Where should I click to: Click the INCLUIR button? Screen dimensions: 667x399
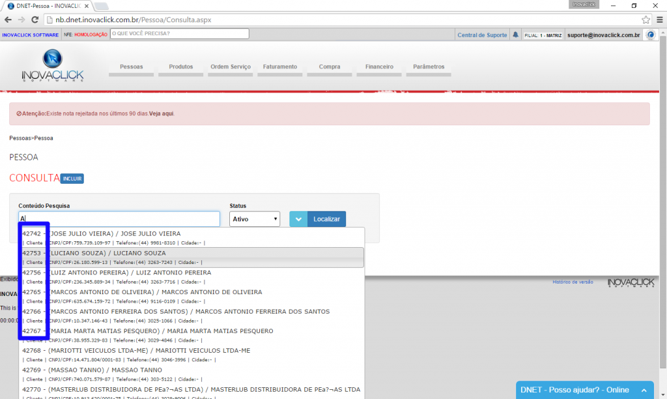point(72,179)
